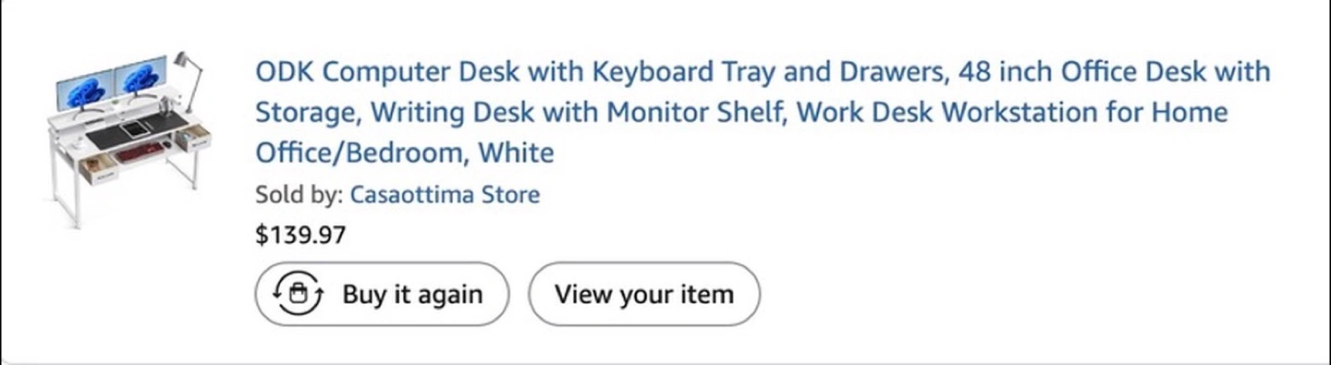Click the View your item button
1331x365 pixels.
643,295
